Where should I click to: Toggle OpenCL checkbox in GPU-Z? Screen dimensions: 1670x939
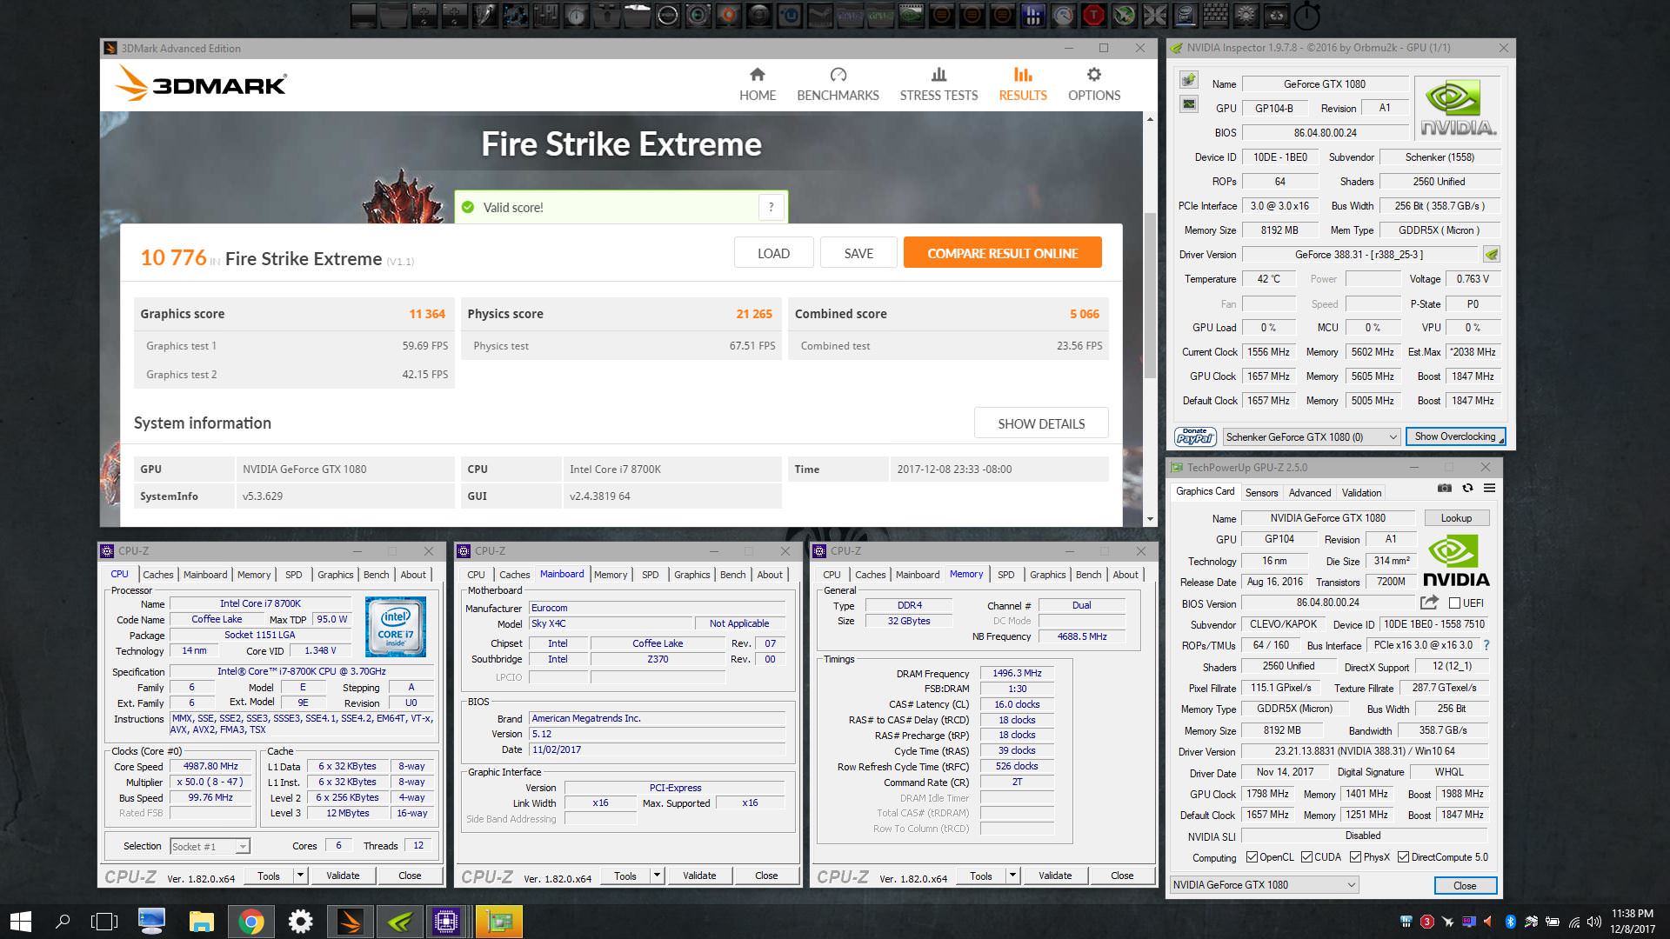[x=1252, y=857]
